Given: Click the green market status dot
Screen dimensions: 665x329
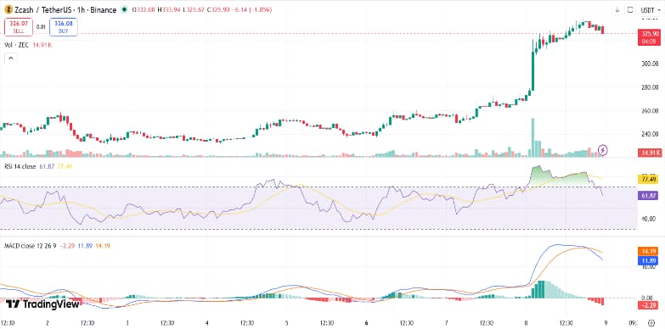Looking at the screenshot, I should coord(124,9).
